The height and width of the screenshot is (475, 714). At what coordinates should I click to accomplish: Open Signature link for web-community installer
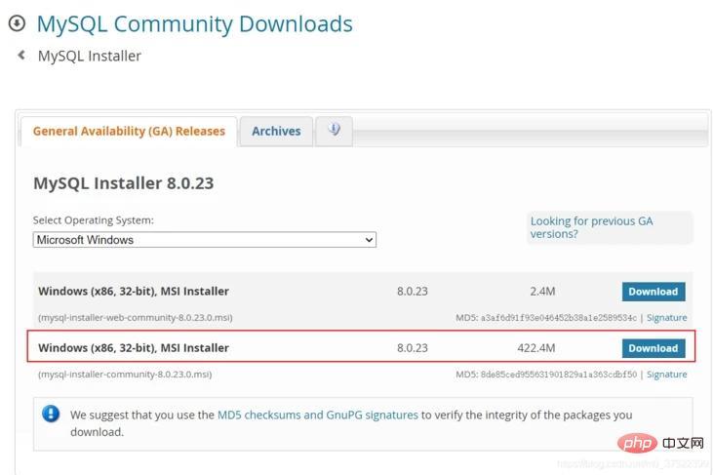click(666, 317)
